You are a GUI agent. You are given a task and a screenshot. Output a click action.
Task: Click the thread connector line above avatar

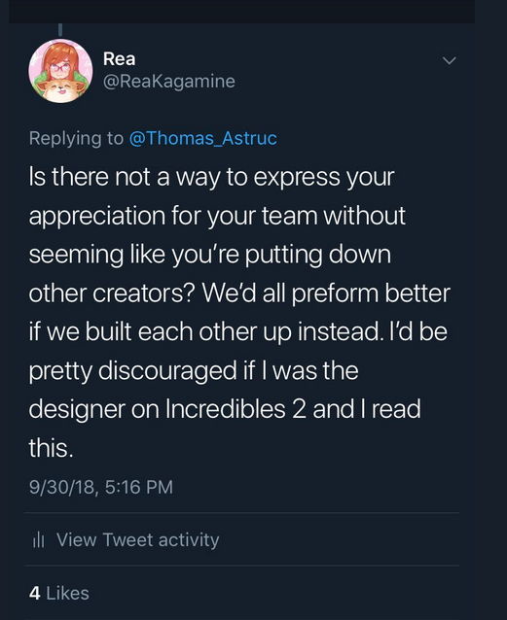[60, 30]
